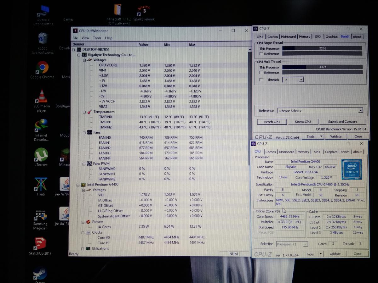The height and width of the screenshot is (283, 378).
Task: Open About tab in bottom CPU-Z window
Action: pyautogui.click(x=357, y=152)
